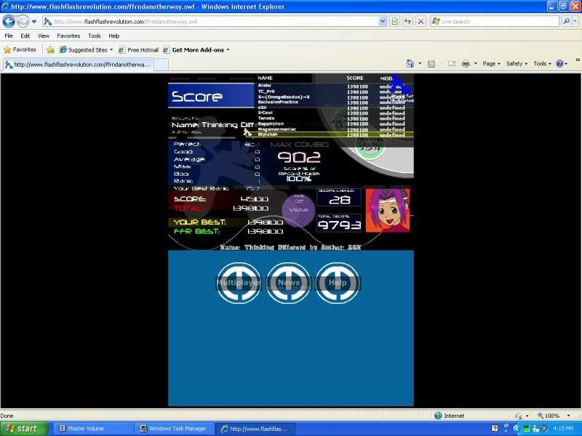Click the search magnifier icon

[566, 22]
